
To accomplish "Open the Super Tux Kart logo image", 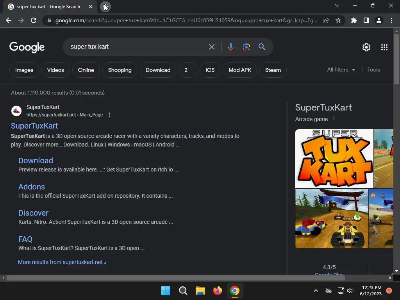I will point(334,159).
